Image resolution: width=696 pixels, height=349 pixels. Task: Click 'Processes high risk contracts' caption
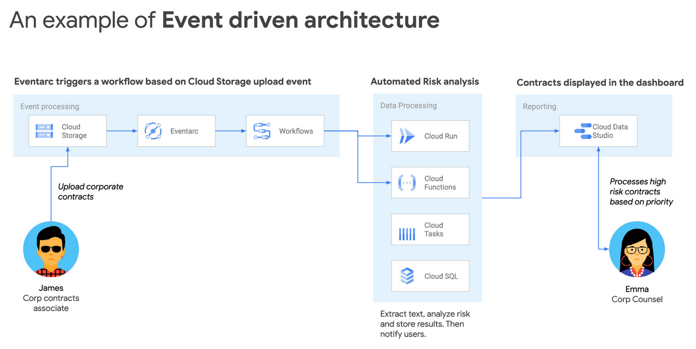[x=641, y=192]
